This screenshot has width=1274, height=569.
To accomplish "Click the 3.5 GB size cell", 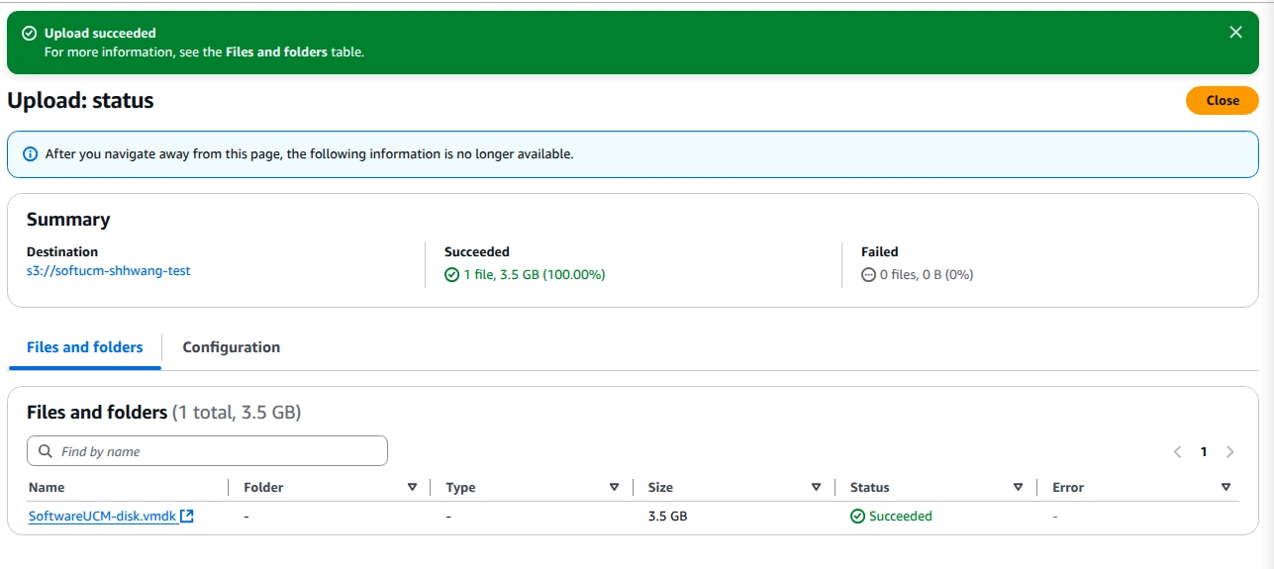I will pos(667,516).
